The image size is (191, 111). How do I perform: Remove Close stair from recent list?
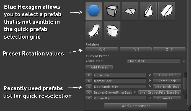[x=89, y=75]
